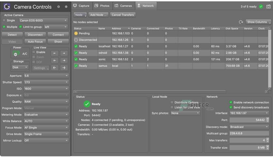Image resolution: width=273 pixels, height=158 pixels.
Task: Click the largest left focus arrow beside Settings
Action: 55,68
